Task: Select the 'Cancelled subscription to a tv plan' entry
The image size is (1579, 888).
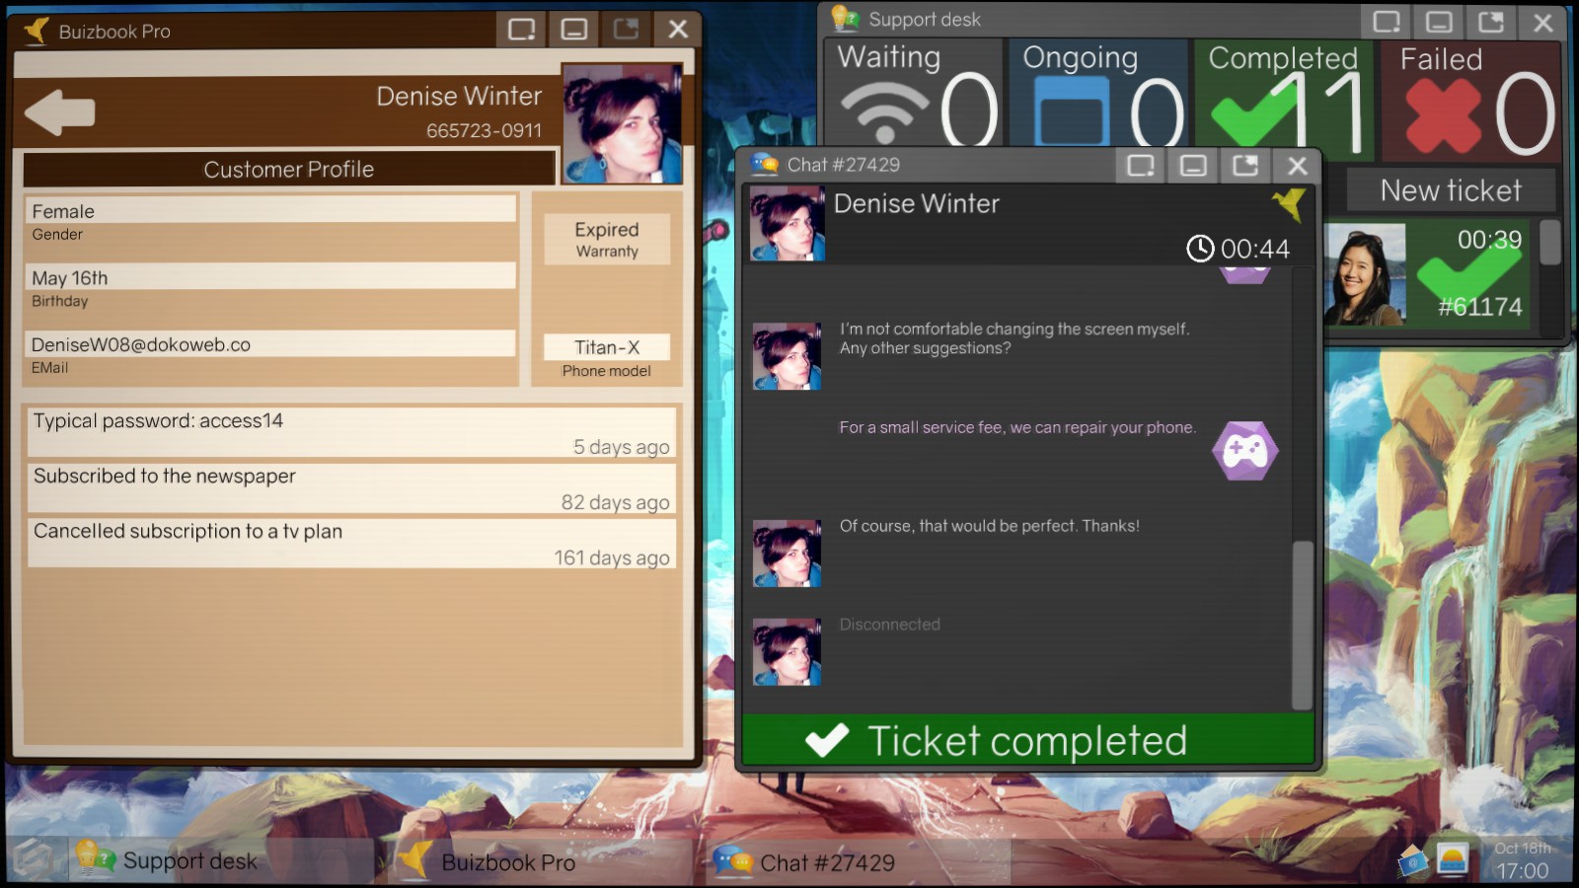Action: pyautogui.click(x=352, y=543)
